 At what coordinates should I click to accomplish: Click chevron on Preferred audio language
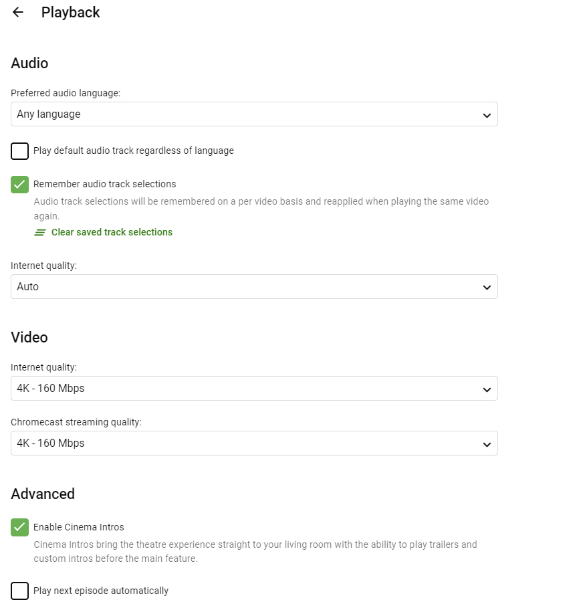(x=487, y=115)
